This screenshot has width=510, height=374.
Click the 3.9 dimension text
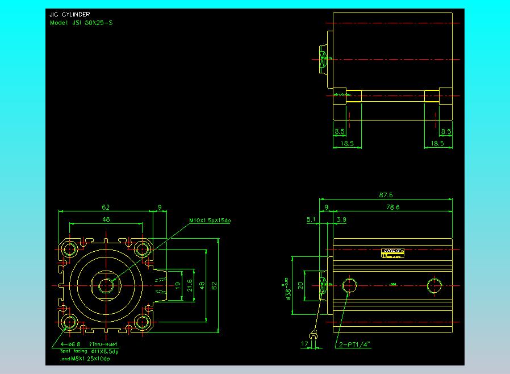[341, 219]
